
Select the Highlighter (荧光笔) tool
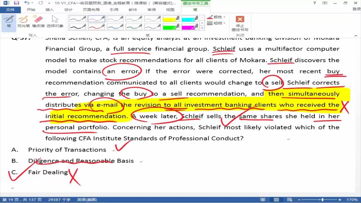click(23, 21)
